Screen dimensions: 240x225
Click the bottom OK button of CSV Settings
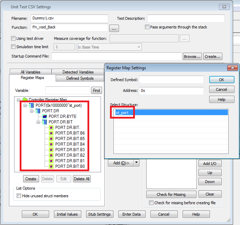[x=35, y=214]
